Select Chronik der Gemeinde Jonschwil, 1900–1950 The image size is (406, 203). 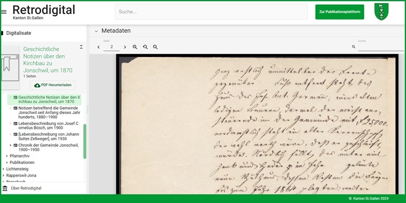(48, 147)
